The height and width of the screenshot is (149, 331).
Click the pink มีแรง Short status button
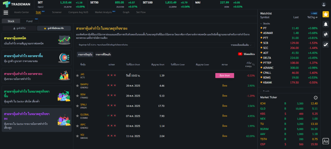point(224,76)
